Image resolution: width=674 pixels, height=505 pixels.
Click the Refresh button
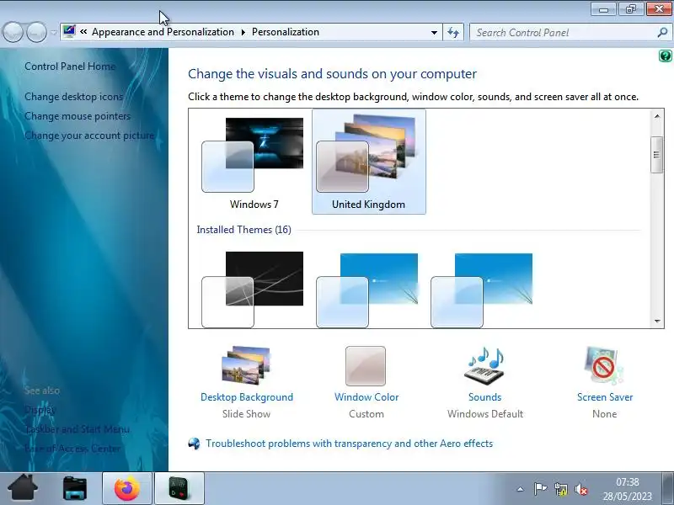pos(453,32)
